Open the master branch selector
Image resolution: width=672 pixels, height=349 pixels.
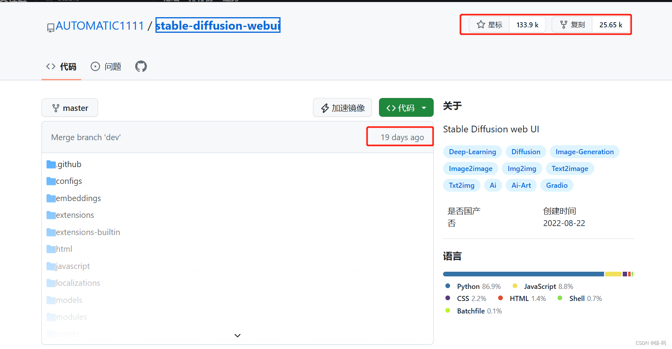pos(70,108)
